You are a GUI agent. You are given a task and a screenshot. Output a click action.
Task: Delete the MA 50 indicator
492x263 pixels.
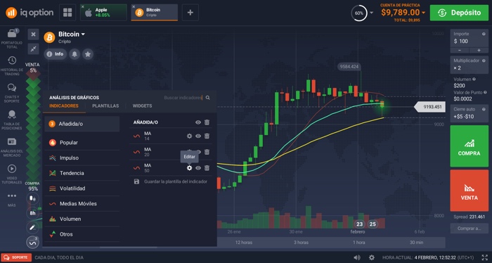point(207,168)
